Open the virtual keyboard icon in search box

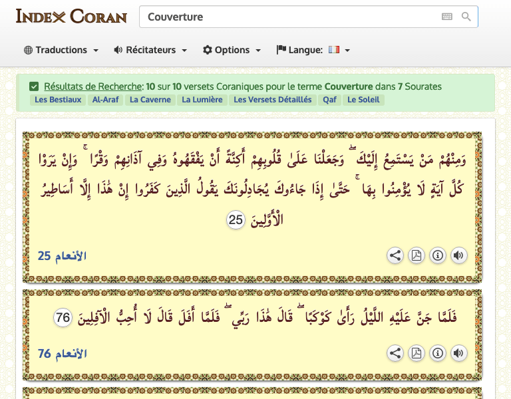(447, 17)
